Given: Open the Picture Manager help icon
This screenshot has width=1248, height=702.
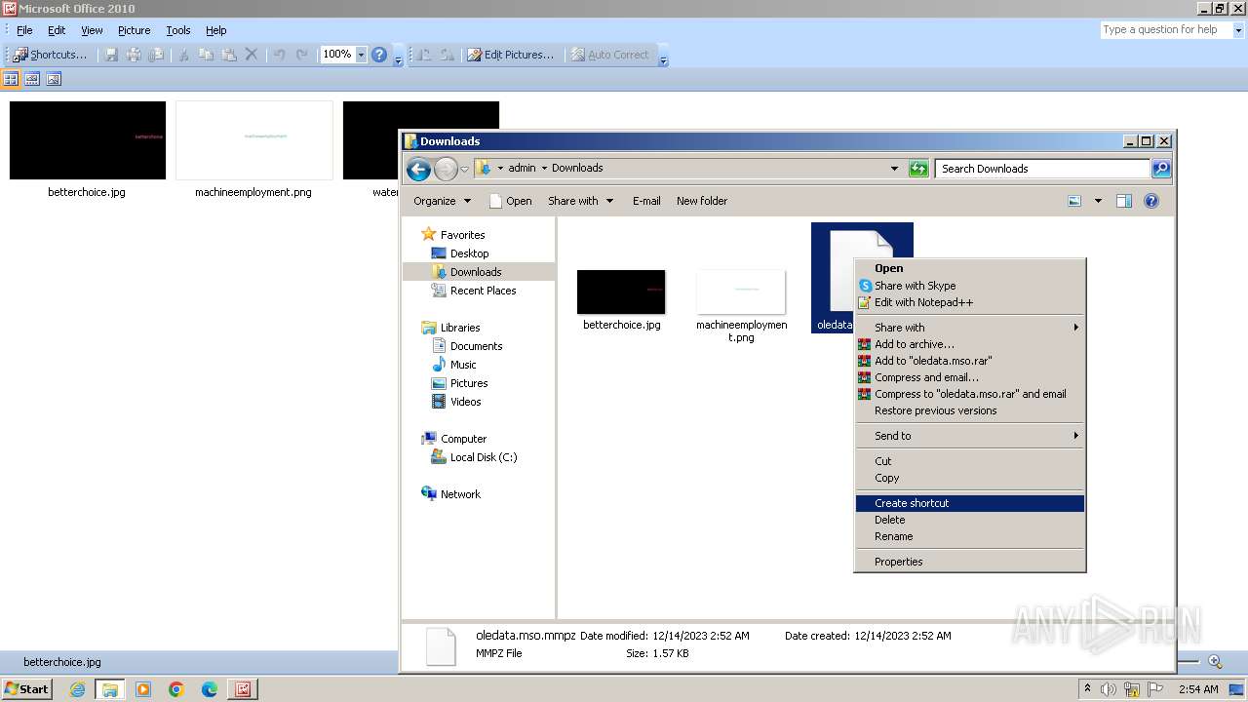Looking at the screenshot, I should click(x=379, y=55).
